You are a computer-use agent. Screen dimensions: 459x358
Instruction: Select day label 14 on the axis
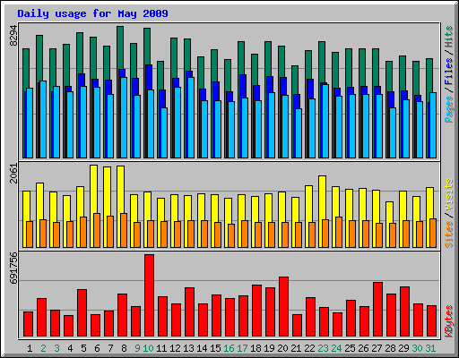click(x=202, y=348)
